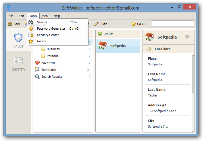Click the scrollbar down arrow in card details
Viewport: 204px width, 142px height.
coord(193,131)
